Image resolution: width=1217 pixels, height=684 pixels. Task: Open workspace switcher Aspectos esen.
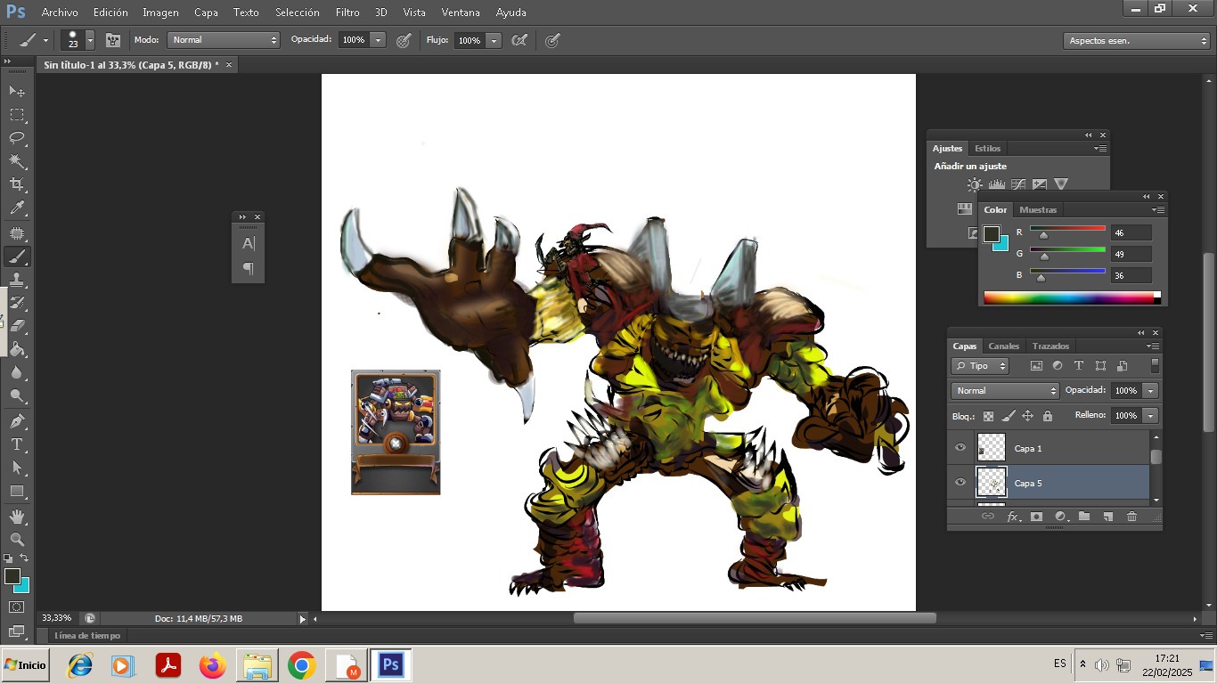tap(1137, 41)
